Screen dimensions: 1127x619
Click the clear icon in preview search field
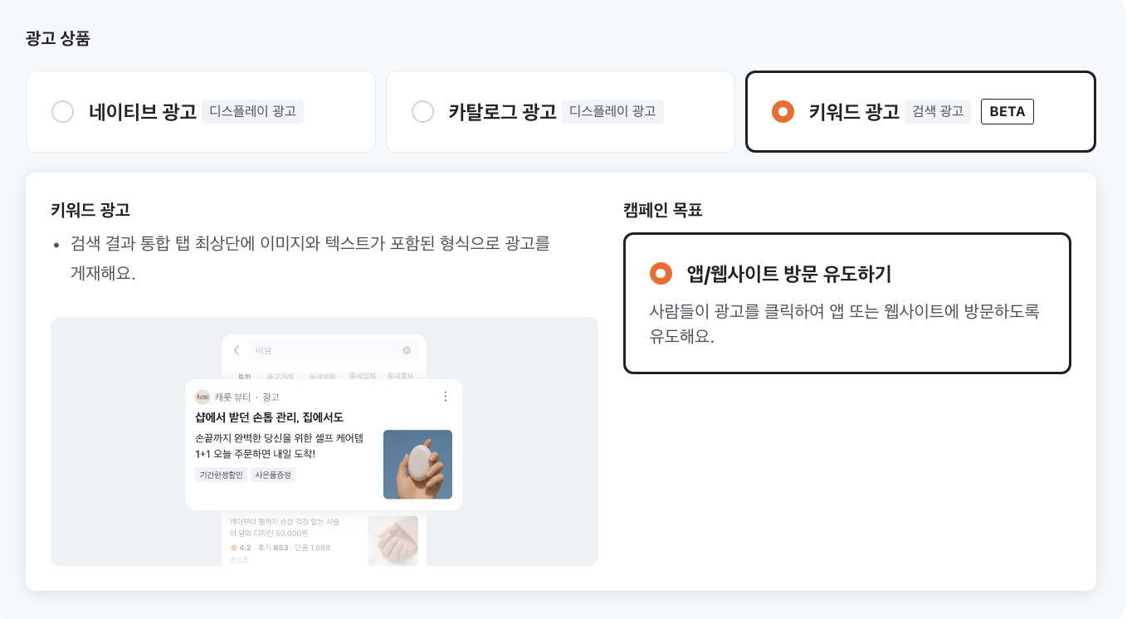(407, 350)
